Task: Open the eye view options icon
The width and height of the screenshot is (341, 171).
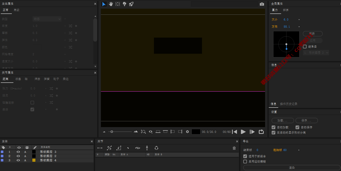Action: click(x=151, y=132)
